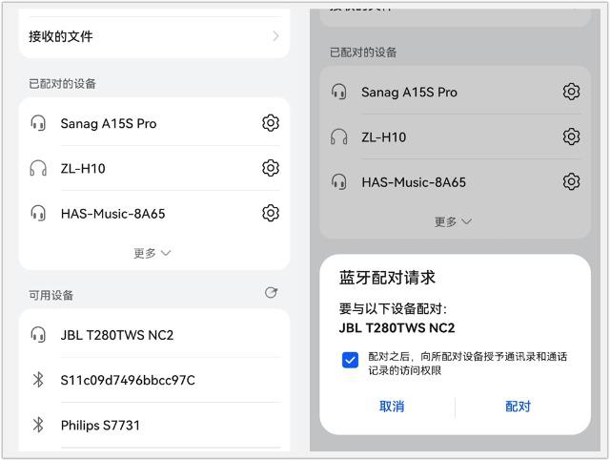Open settings gear for HAS-Music-8A65 in right dimmed panel
This screenshot has height=460, width=610.
(571, 181)
